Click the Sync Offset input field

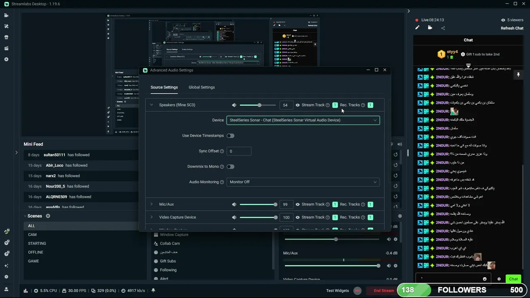point(239,151)
